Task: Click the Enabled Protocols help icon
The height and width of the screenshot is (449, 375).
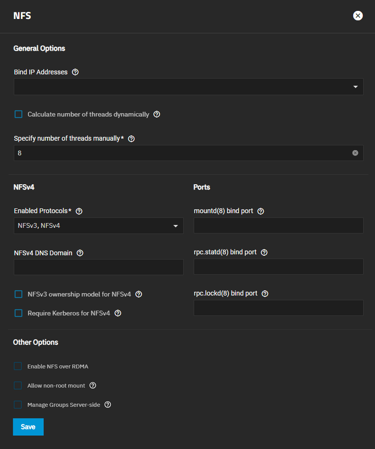Action: [x=79, y=211]
